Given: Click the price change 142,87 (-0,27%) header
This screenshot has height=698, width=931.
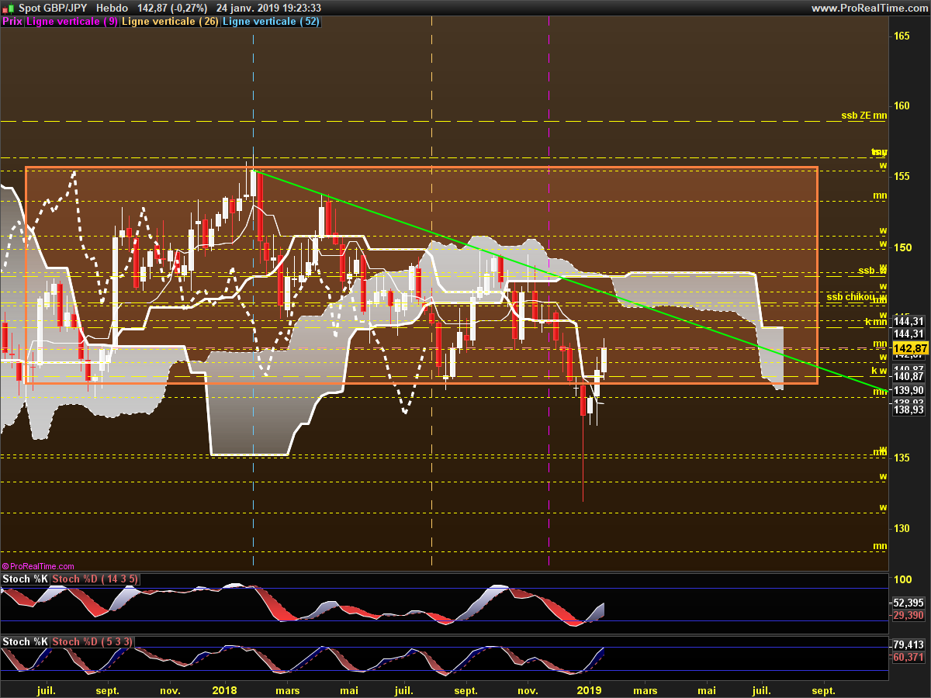Looking at the screenshot, I should click(172, 8).
